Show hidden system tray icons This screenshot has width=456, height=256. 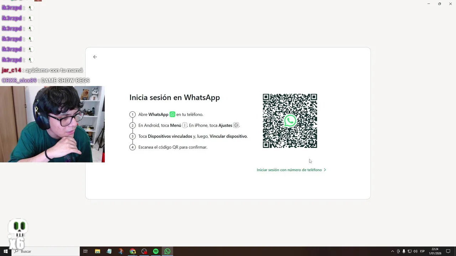(x=393, y=251)
